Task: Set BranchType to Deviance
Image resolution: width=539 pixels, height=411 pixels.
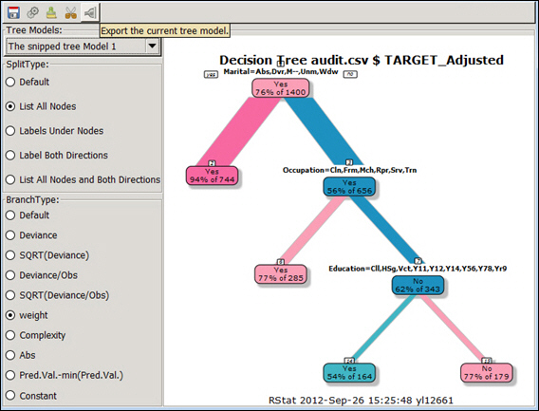Action: pos(31,235)
